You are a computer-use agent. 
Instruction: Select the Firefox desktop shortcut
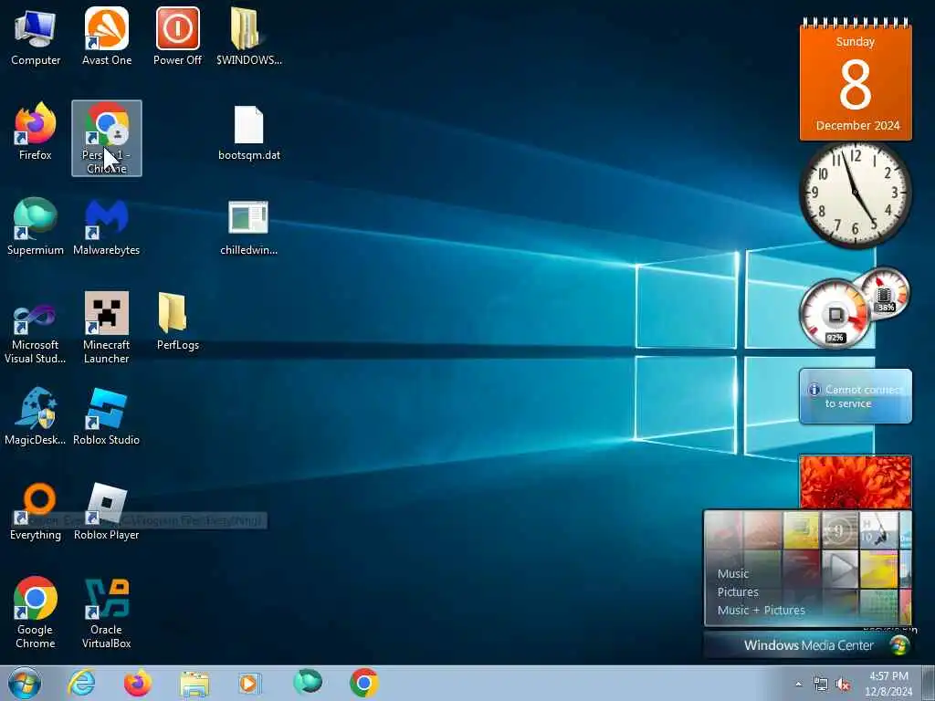[x=36, y=131]
